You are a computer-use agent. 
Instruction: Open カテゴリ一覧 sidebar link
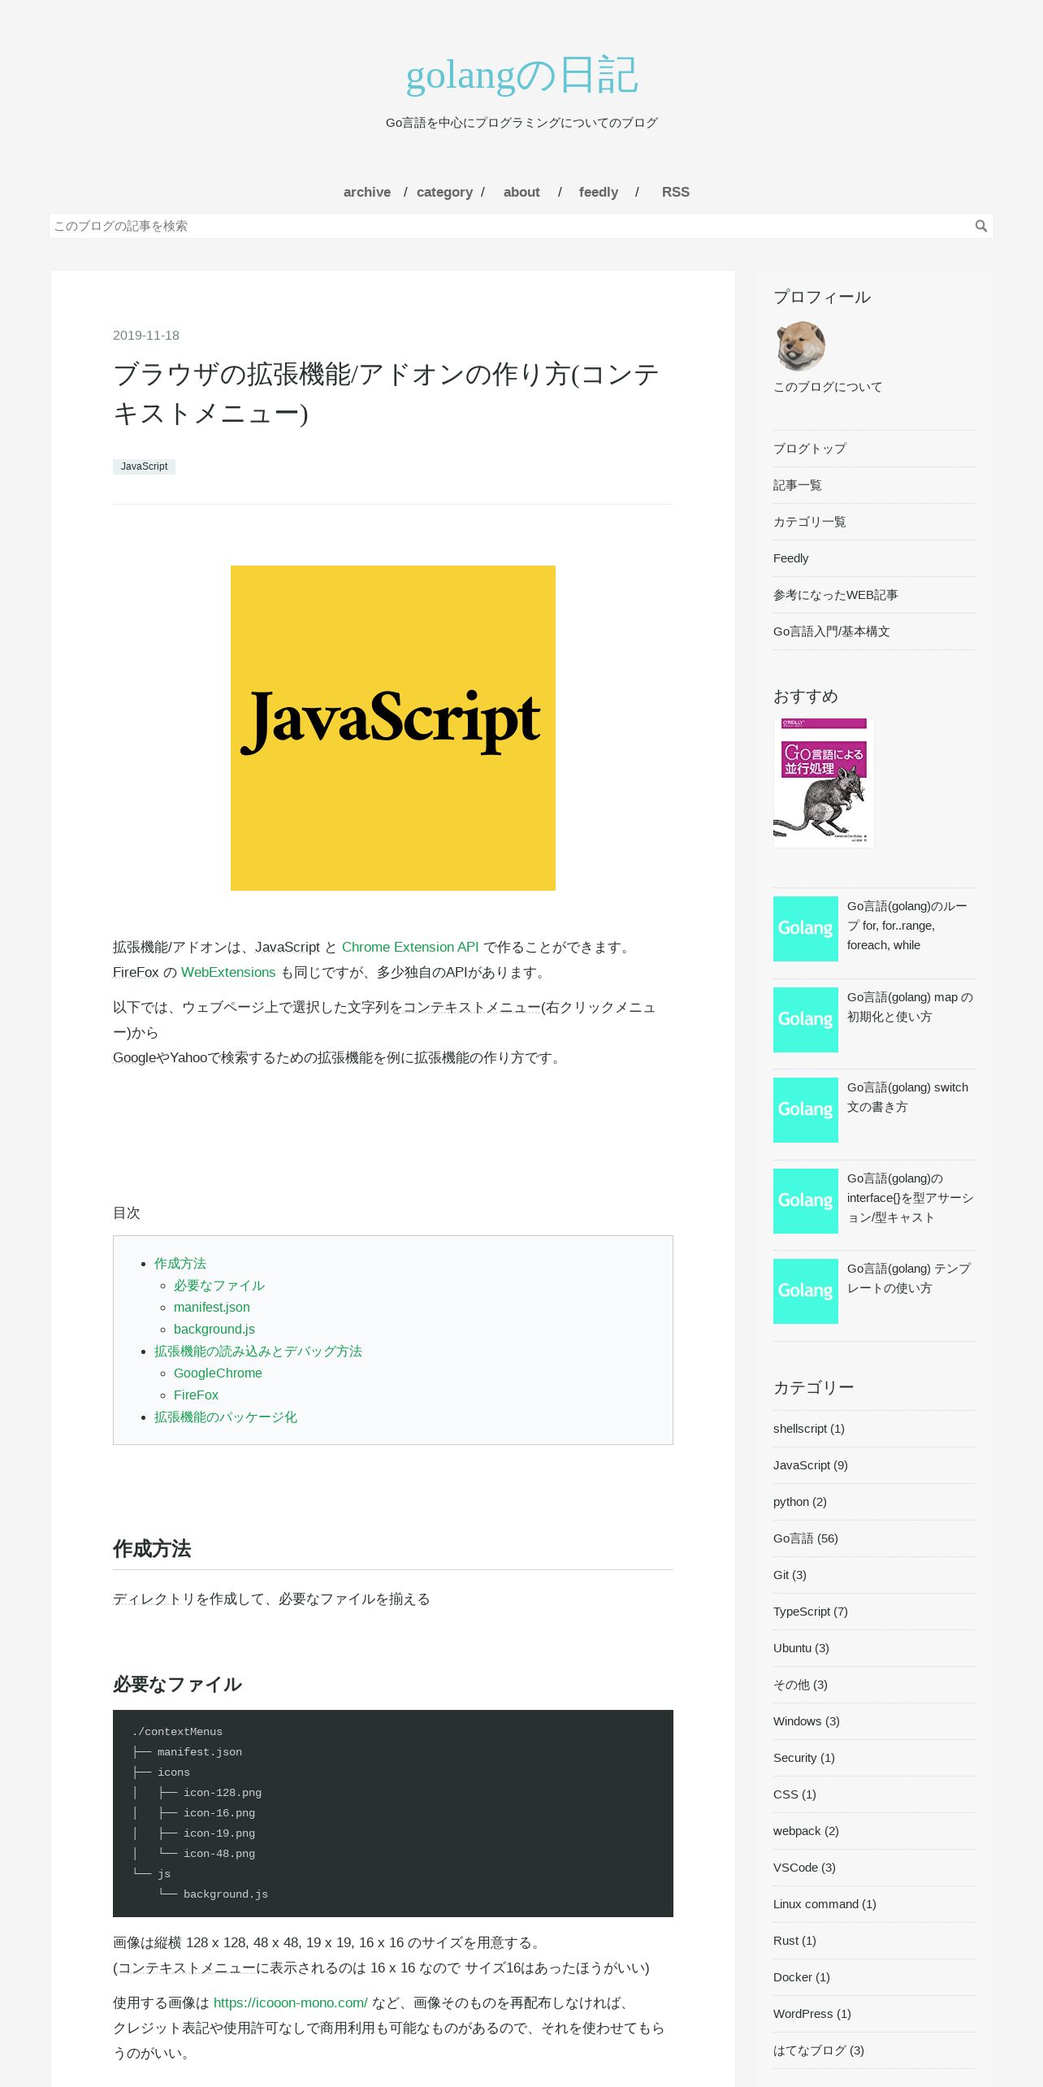point(810,522)
